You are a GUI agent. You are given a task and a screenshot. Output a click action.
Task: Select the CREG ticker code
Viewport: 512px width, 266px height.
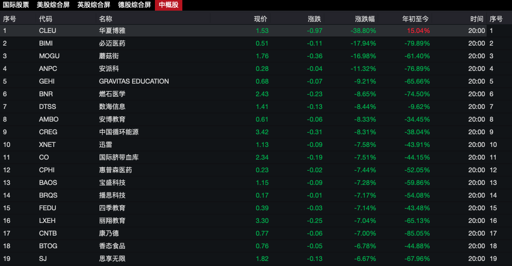coord(48,132)
